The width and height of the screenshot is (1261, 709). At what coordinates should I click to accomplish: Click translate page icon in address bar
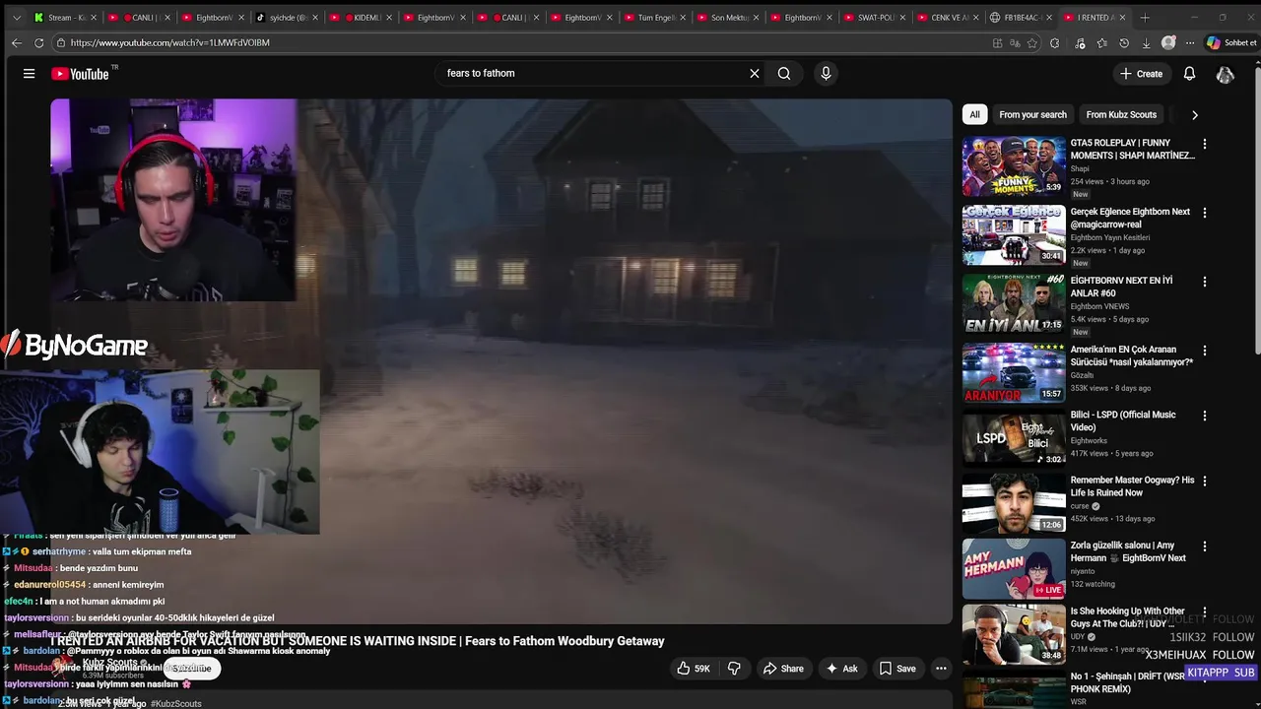1015,43
